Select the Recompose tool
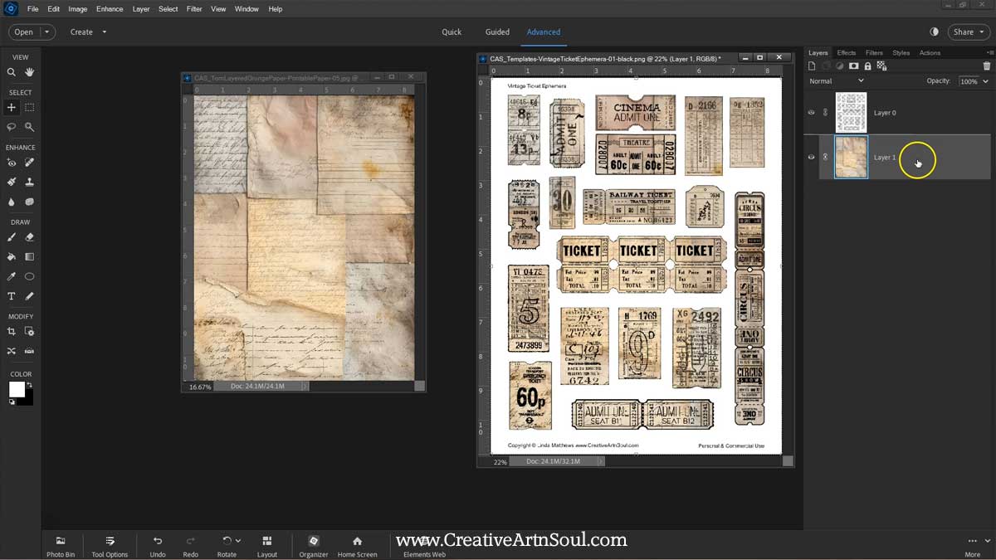Screen dimensions: 996x560 (x=29, y=332)
